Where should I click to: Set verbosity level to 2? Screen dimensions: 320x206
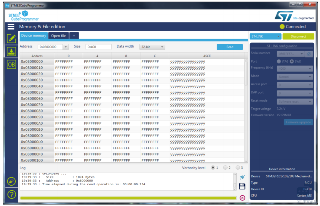[225, 168]
